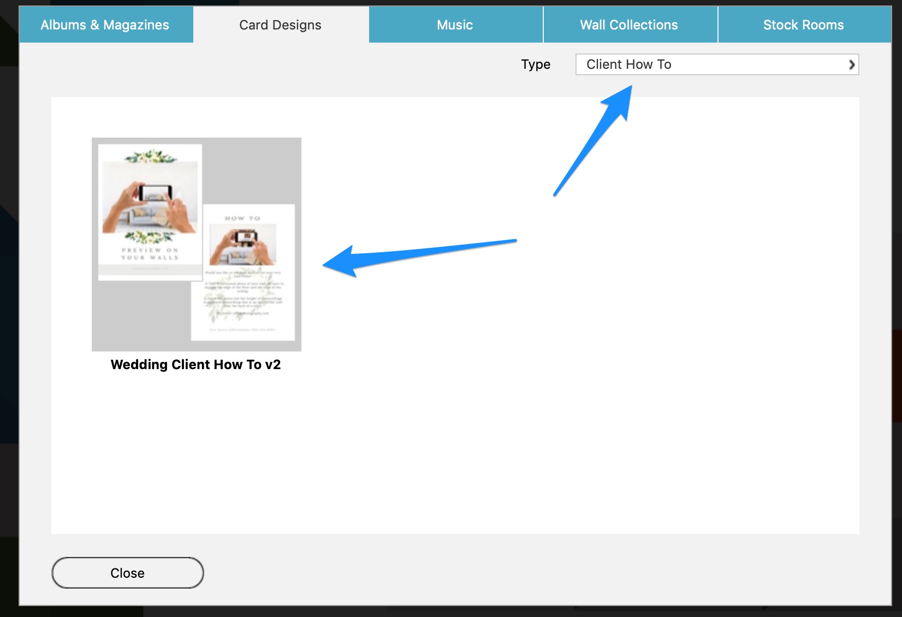Click the Preview On Your Walls card image
Image resolution: width=902 pixels, height=617 pixels.
(x=150, y=210)
